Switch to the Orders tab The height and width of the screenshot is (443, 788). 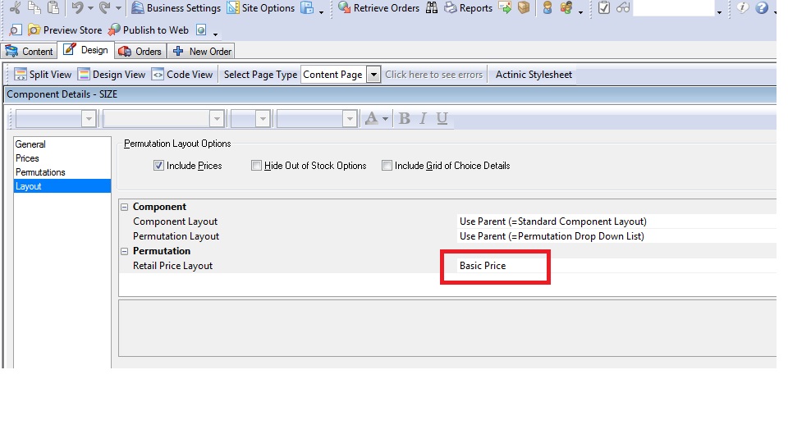140,51
